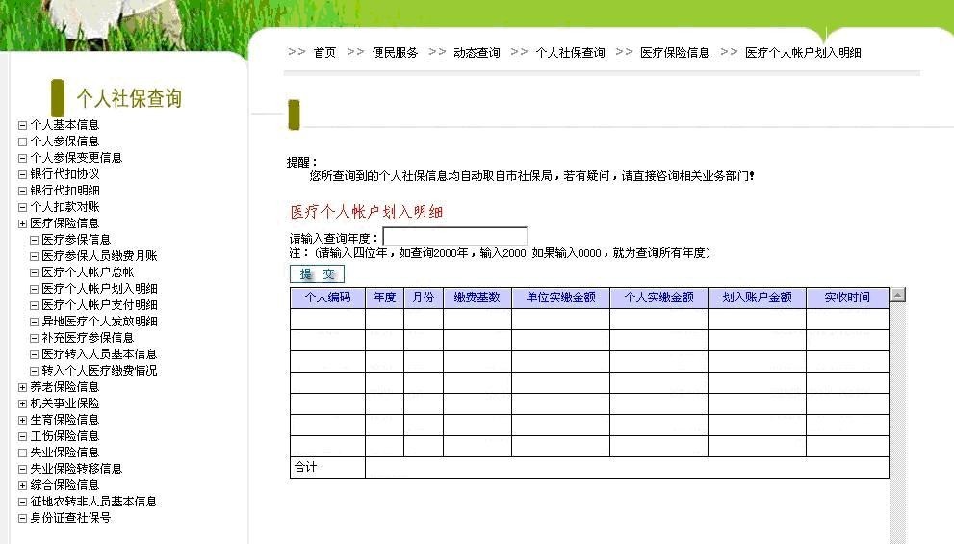Open 便民服务 in the breadcrumb
The height and width of the screenshot is (544, 954).
395,53
